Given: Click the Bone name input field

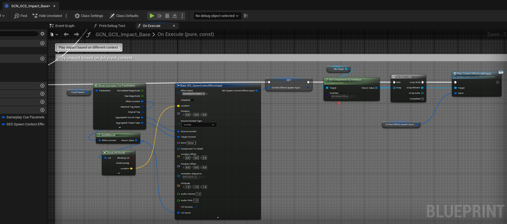Looking at the screenshot, I should pos(192,143).
